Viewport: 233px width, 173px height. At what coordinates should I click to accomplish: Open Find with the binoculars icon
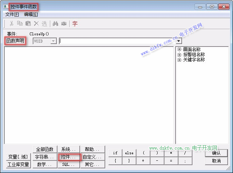click(56, 24)
